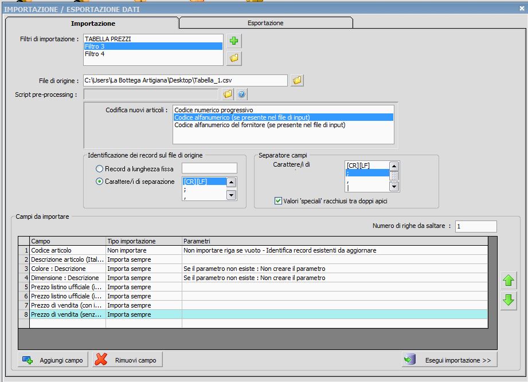This screenshot has width=528, height=382.
Task: Select Dimensione : Descrizione field row
Action: tap(253, 278)
